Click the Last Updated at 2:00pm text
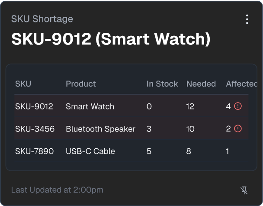The image size is (263, 206). 57,190
